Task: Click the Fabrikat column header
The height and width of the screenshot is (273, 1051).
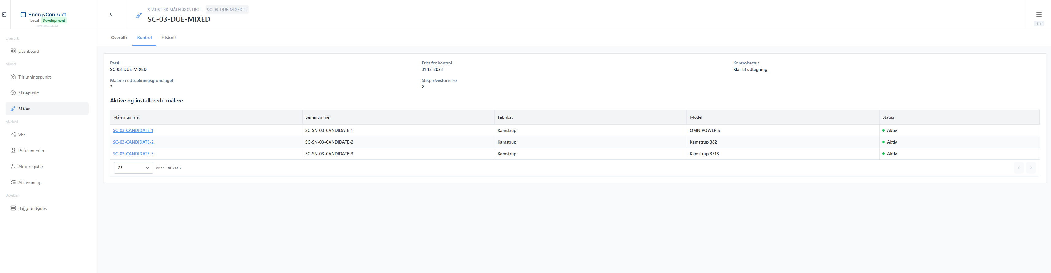Action: coord(591,117)
